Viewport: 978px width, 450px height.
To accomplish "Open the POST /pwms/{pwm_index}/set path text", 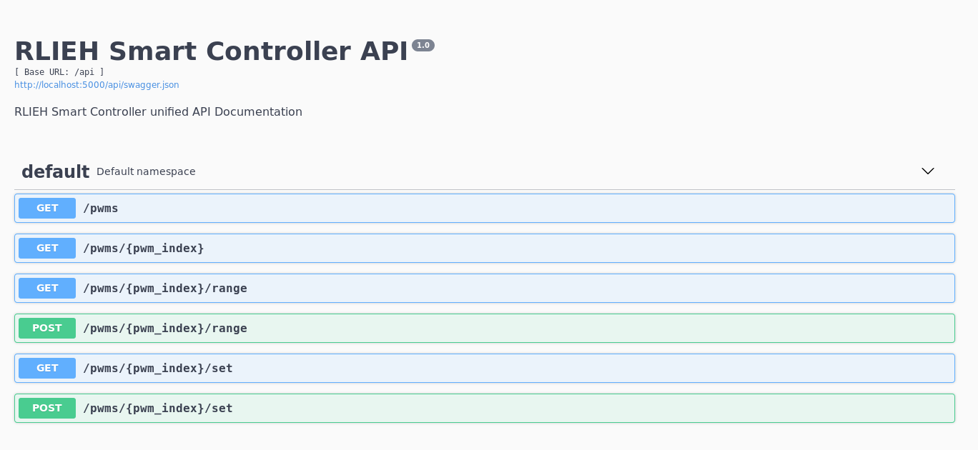I will (158, 409).
